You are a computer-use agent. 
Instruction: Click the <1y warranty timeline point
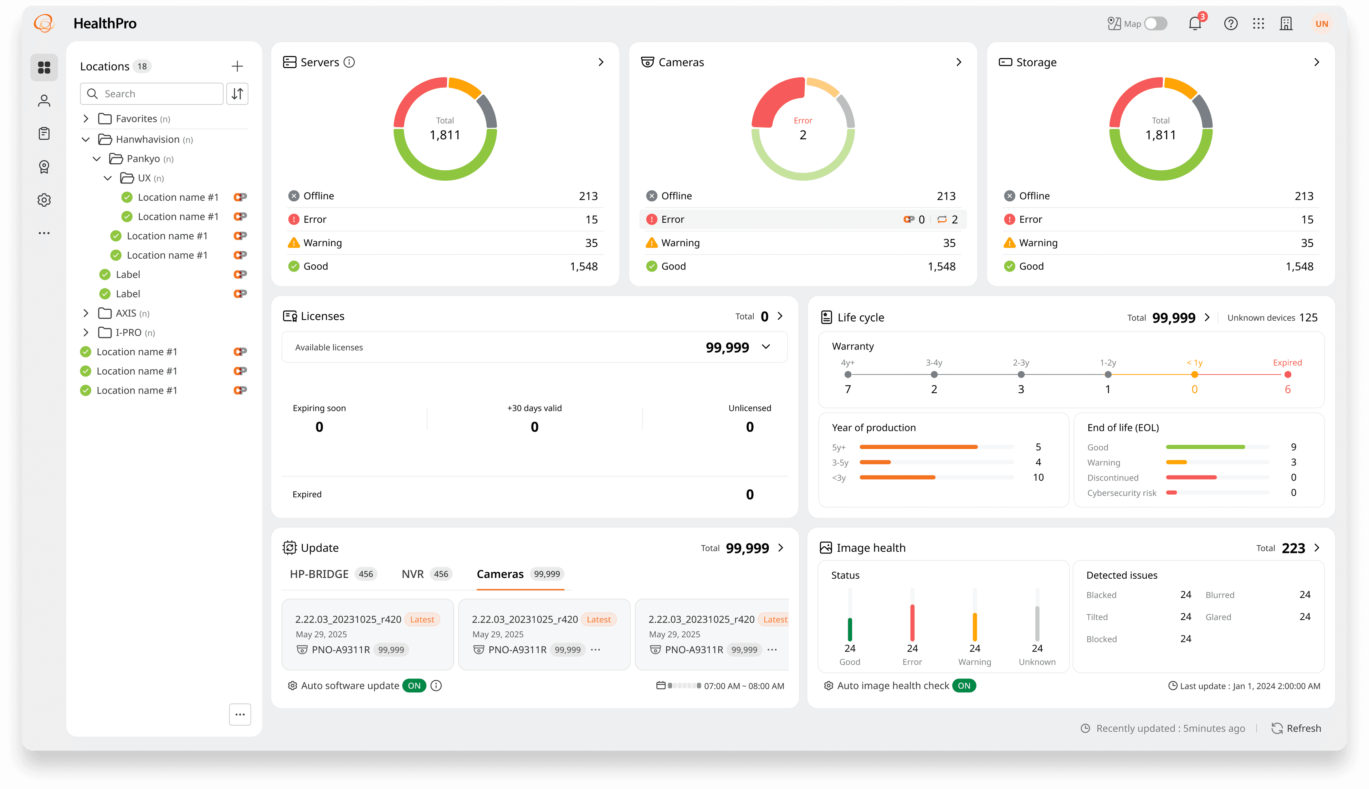pos(1194,375)
